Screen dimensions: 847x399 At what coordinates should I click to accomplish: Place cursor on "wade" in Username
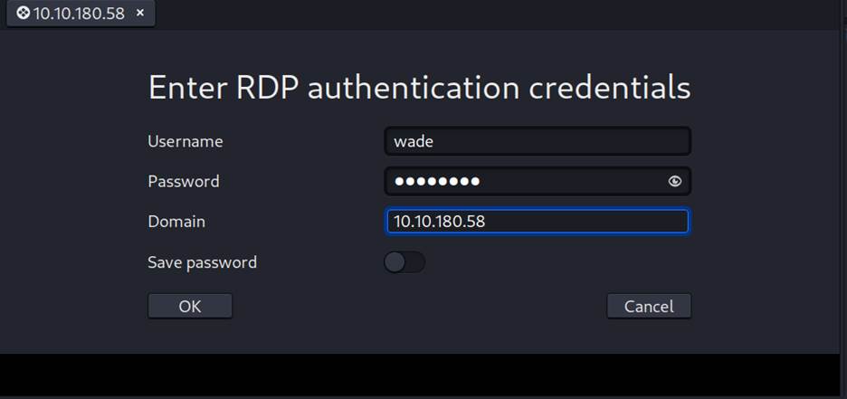pyautogui.click(x=412, y=141)
